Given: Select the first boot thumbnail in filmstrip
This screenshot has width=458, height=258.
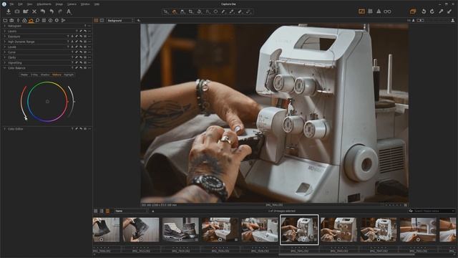Looking at the screenshot, I should (x=106, y=229).
